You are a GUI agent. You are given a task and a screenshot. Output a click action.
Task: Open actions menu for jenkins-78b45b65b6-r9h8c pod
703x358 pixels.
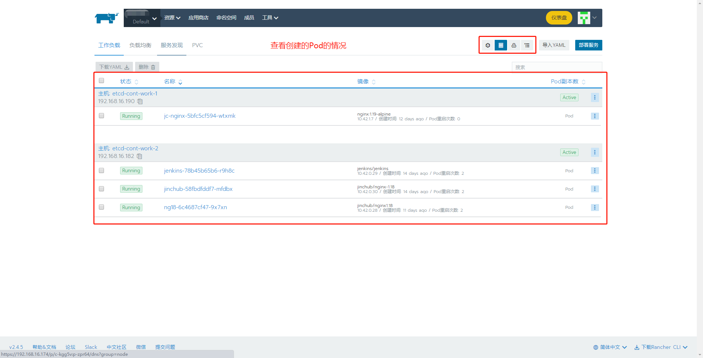point(595,170)
